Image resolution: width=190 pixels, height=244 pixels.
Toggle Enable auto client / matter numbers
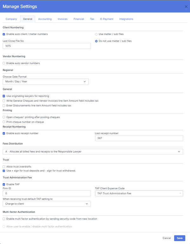coord(4,34)
